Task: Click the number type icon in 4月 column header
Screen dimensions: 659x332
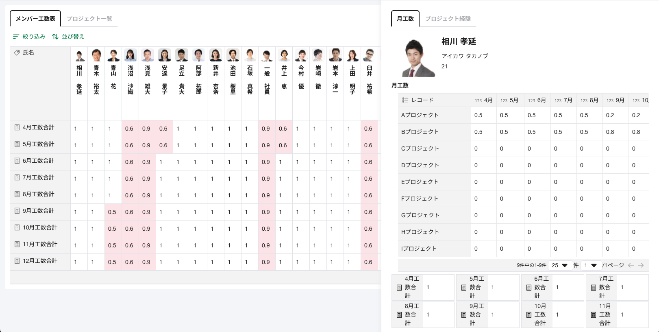Action: 478,100
